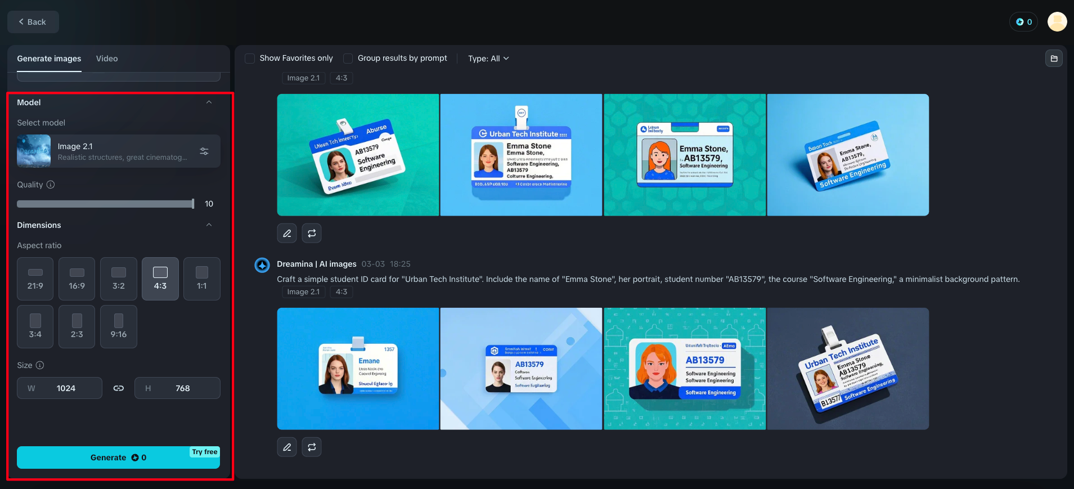Image resolution: width=1074 pixels, height=489 pixels.
Task: Enable Show Favorites only checkbox
Action: pyautogui.click(x=250, y=59)
